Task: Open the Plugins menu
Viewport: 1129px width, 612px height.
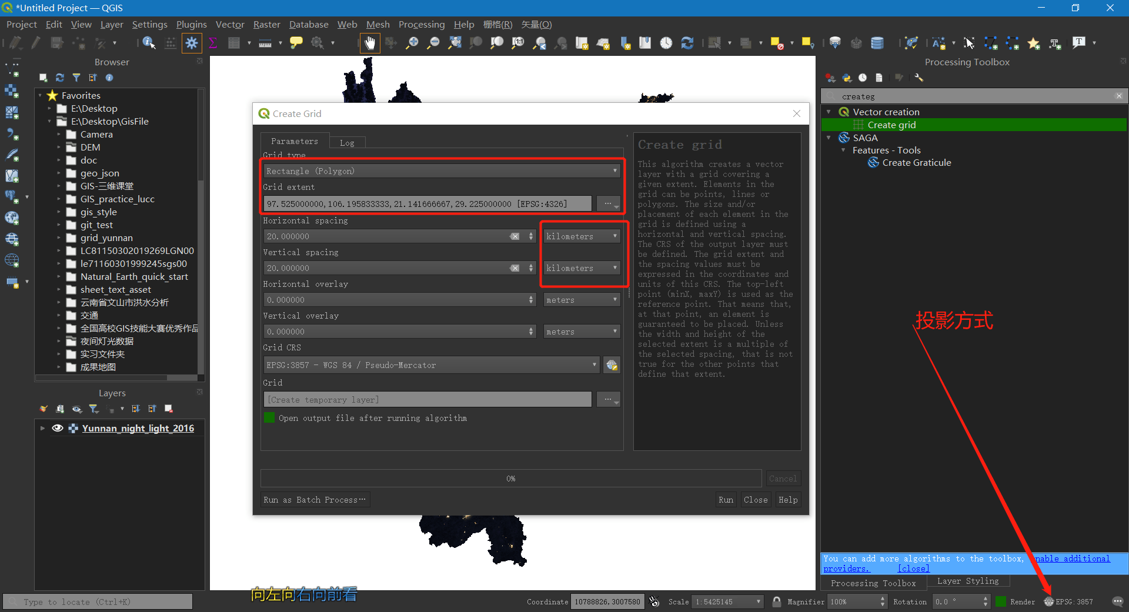Action: pos(191,24)
